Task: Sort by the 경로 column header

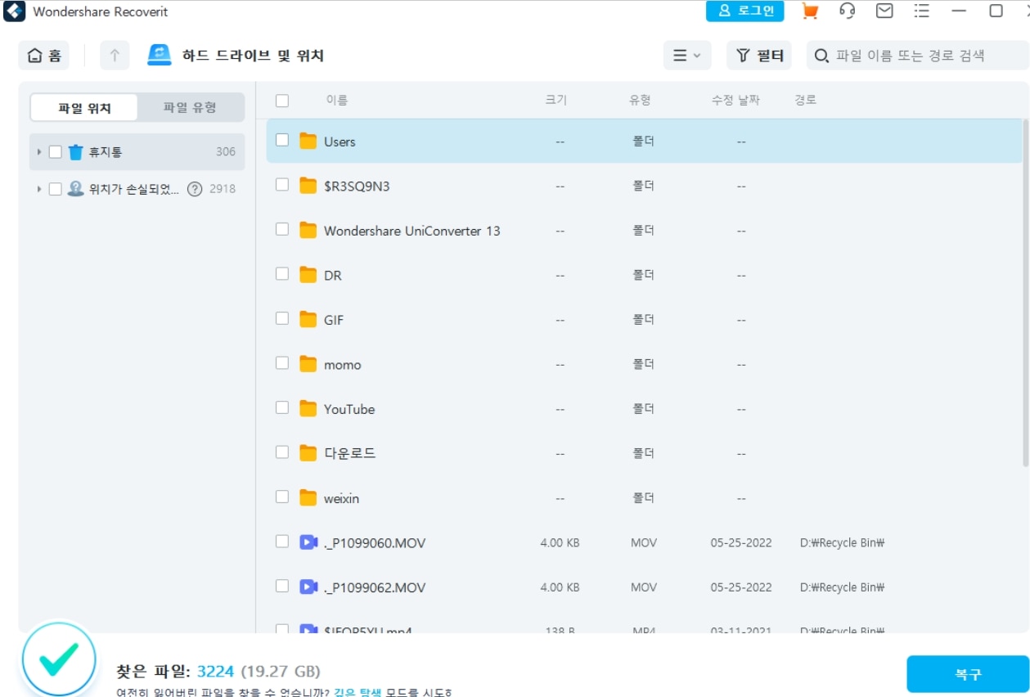Action: 805,101
